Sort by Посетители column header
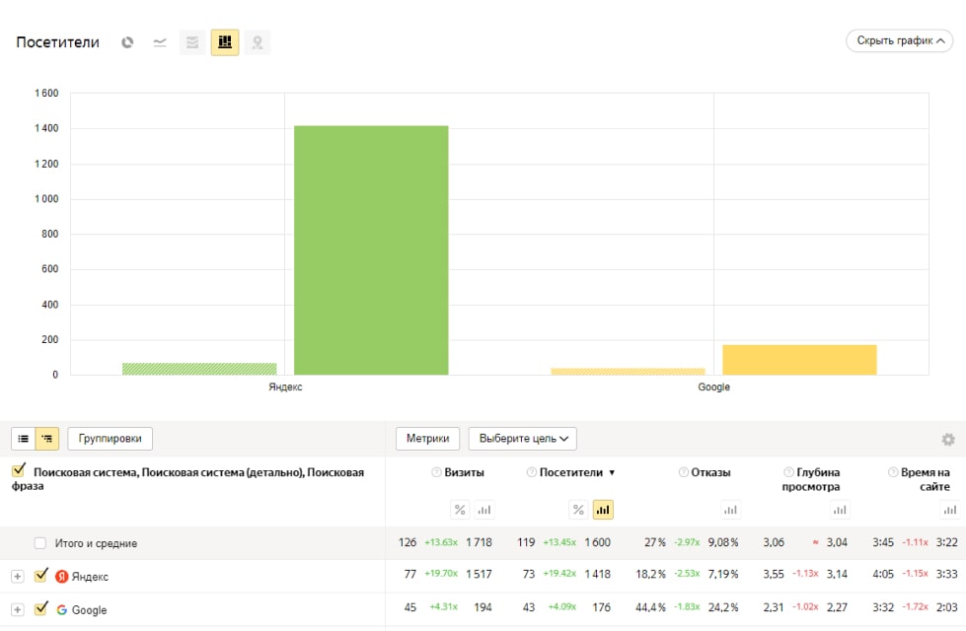The width and height of the screenshot is (966, 631). [570, 473]
